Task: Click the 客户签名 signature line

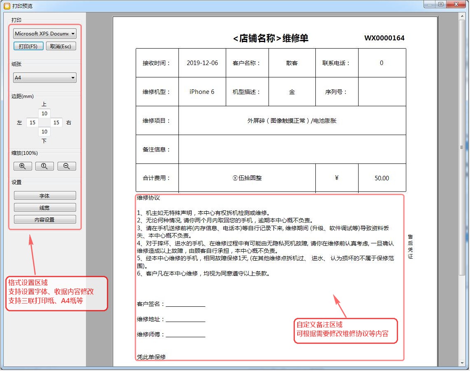Action: click(x=171, y=304)
